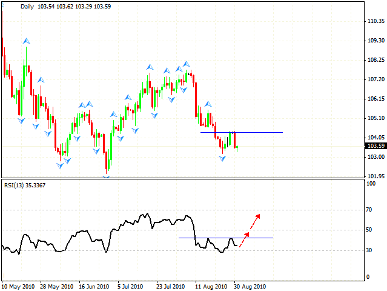Click the 107.20 price axis label
The image size is (387, 291).
[x=376, y=79]
